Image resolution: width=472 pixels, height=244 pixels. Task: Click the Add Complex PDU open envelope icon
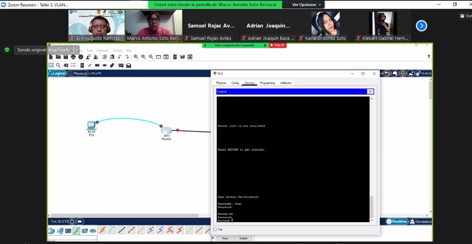click(129, 65)
